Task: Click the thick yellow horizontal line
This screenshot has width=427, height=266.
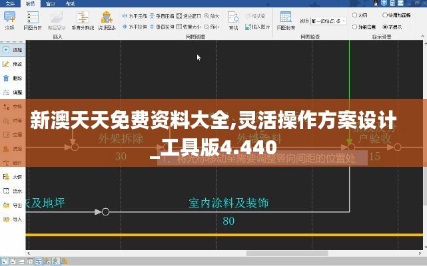Action: point(224,235)
